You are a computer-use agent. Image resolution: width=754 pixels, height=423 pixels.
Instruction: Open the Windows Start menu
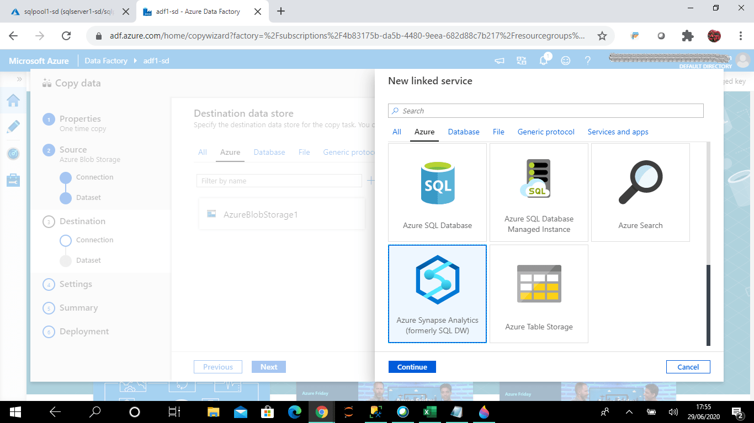15,411
